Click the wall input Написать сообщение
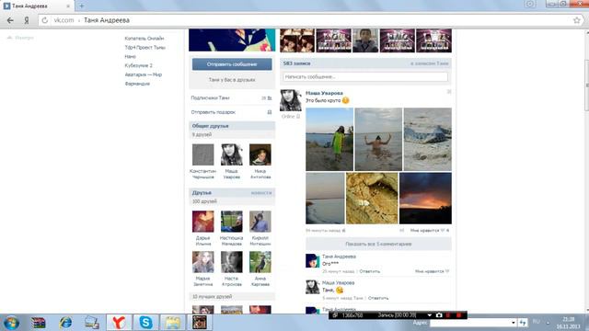This screenshot has height=331, width=589. coord(365,77)
